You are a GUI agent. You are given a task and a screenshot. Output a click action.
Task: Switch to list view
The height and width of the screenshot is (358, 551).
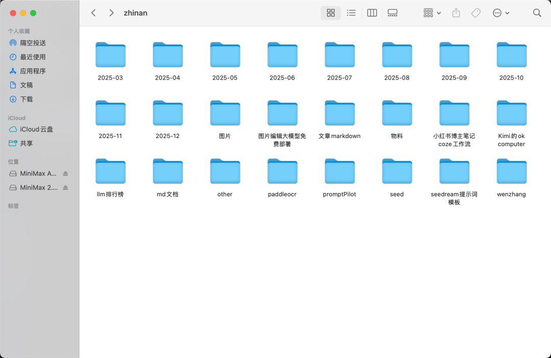point(351,13)
